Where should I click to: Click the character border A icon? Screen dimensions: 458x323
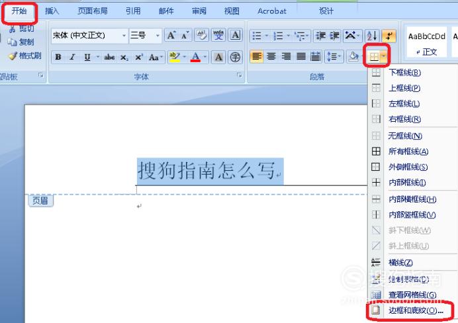pos(236,35)
